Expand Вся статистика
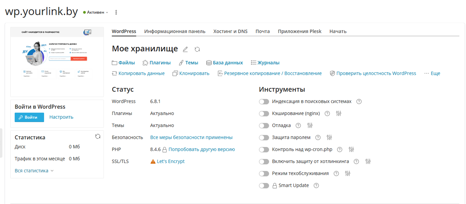The height and width of the screenshot is (204, 466). click(34, 171)
